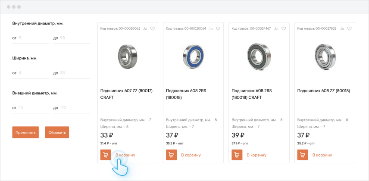Toggle compare icon on product 00-00020062
369x181 pixels.
pyautogui.click(x=145, y=28)
